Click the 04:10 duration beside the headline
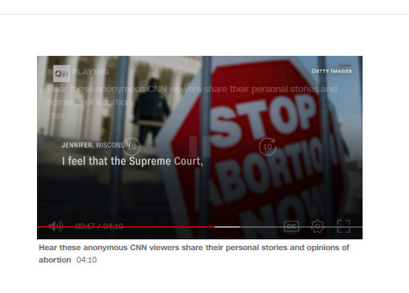 point(86,260)
